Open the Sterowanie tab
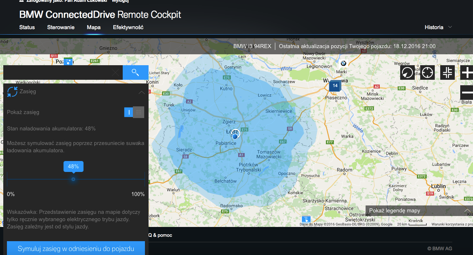 click(61, 27)
